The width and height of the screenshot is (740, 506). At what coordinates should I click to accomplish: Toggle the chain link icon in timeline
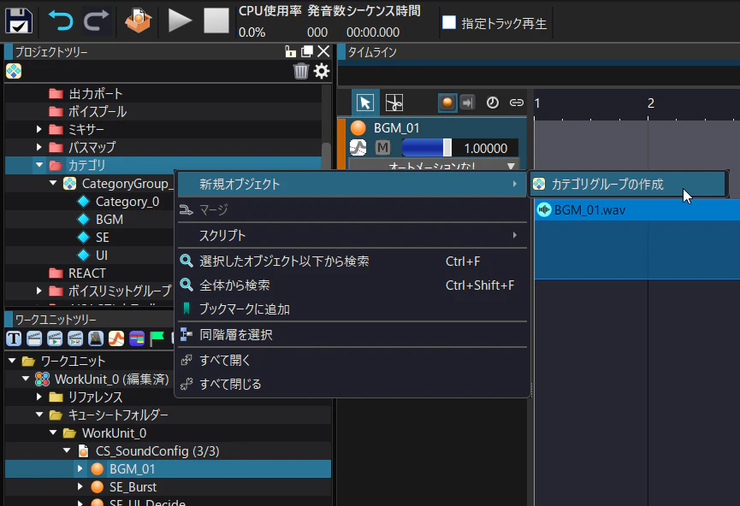[517, 103]
